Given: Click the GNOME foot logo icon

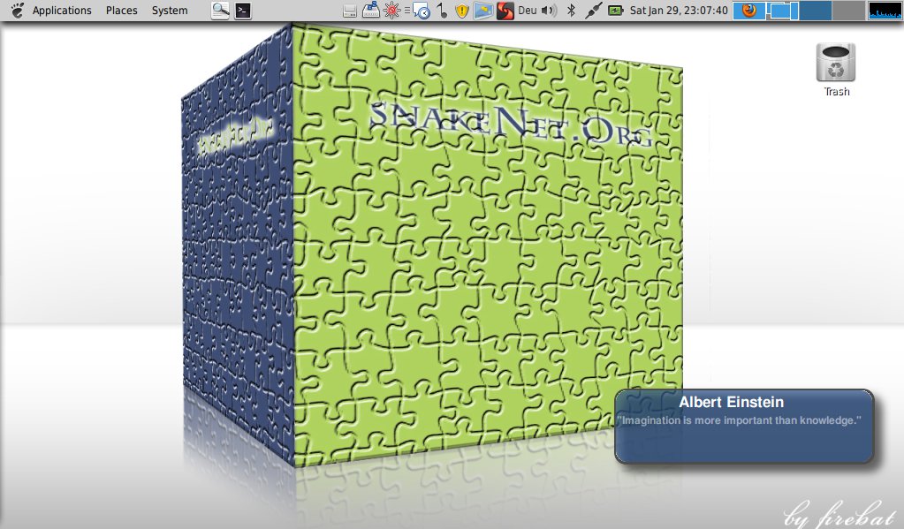Looking at the screenshot, I should click(x=18, y=11).
